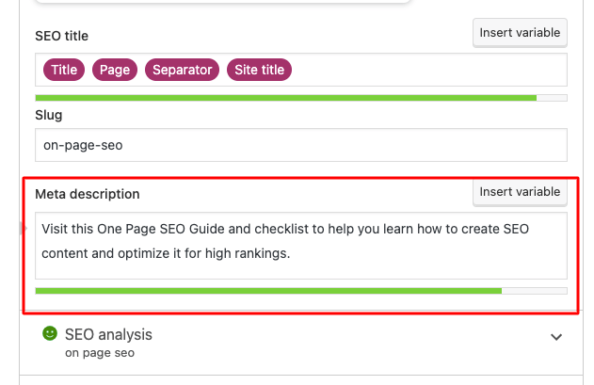Select the Page variable pill
594x385 pixels.
(115, 70)
